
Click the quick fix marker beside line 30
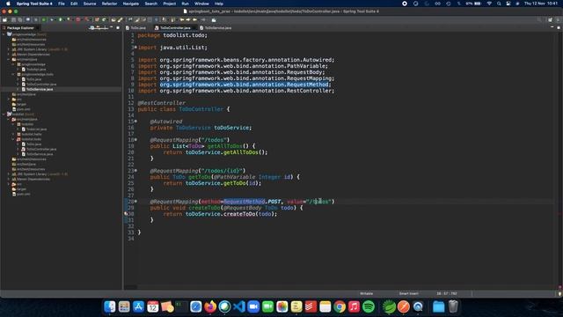(126, 214)
